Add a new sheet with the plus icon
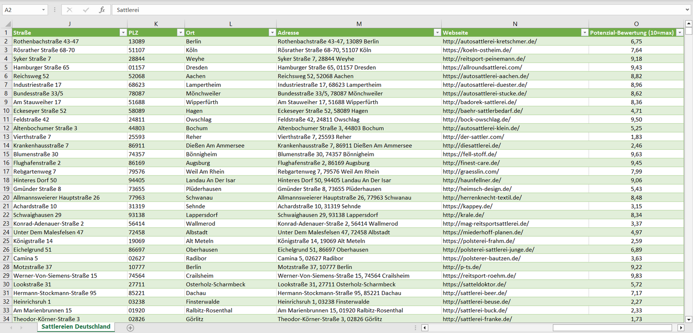The height and width of the screenshot is (333, 693). pyautogui.click(x=130, y=328)
